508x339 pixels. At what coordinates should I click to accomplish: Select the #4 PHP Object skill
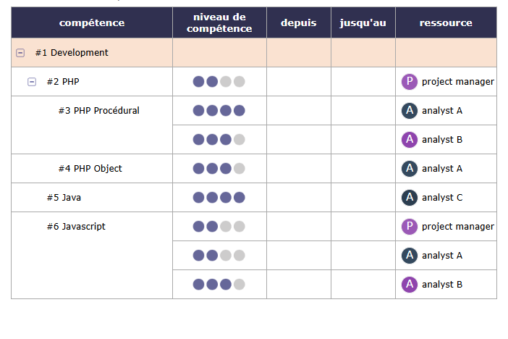pyautogui.click(x=90, y=169)
